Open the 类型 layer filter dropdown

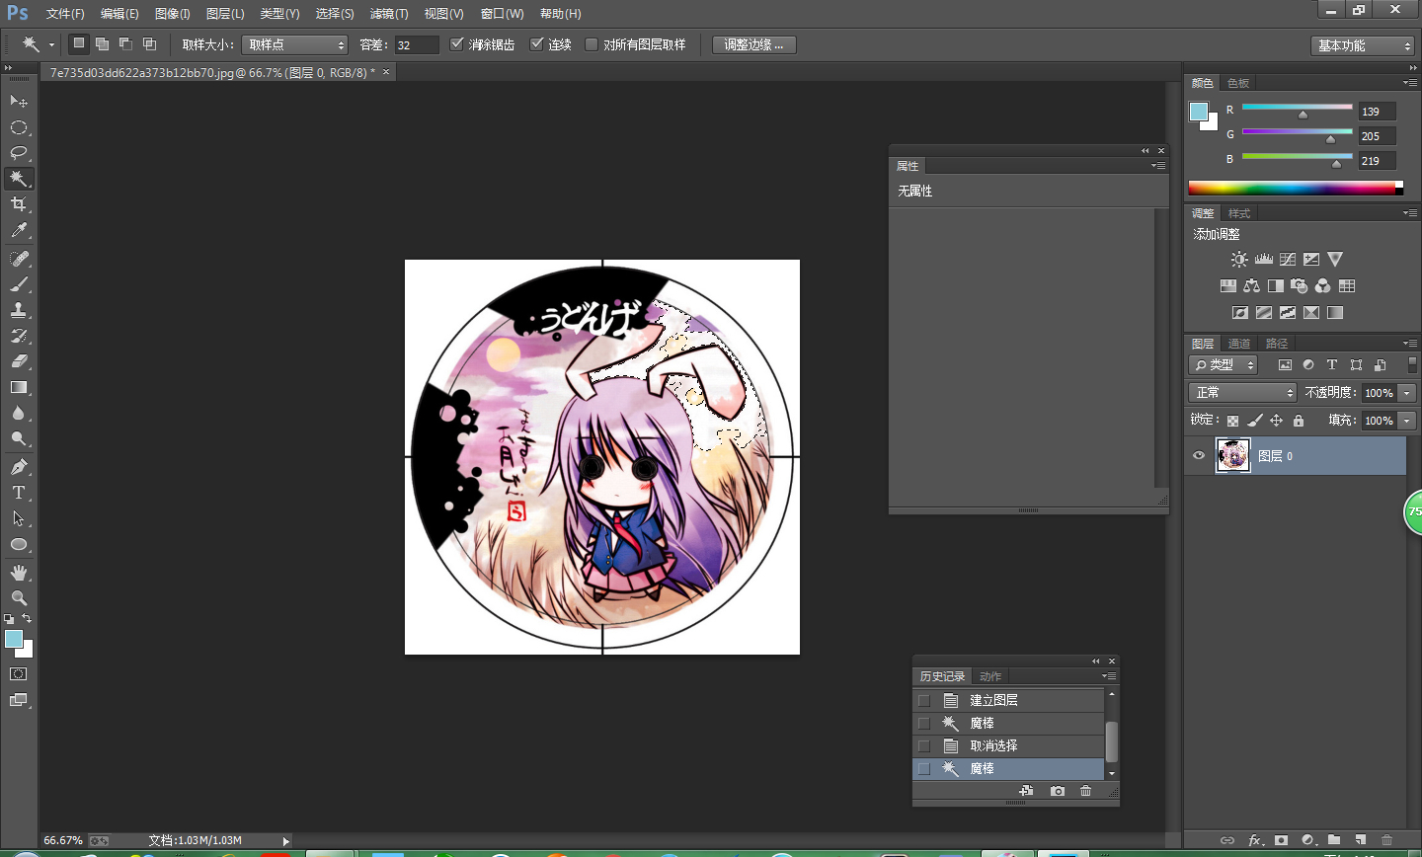(x=1224, y=365)
